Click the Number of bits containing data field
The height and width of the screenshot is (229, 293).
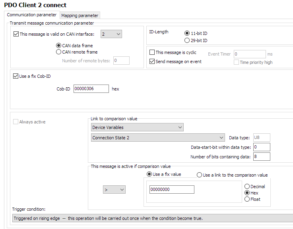click(261, 157)
